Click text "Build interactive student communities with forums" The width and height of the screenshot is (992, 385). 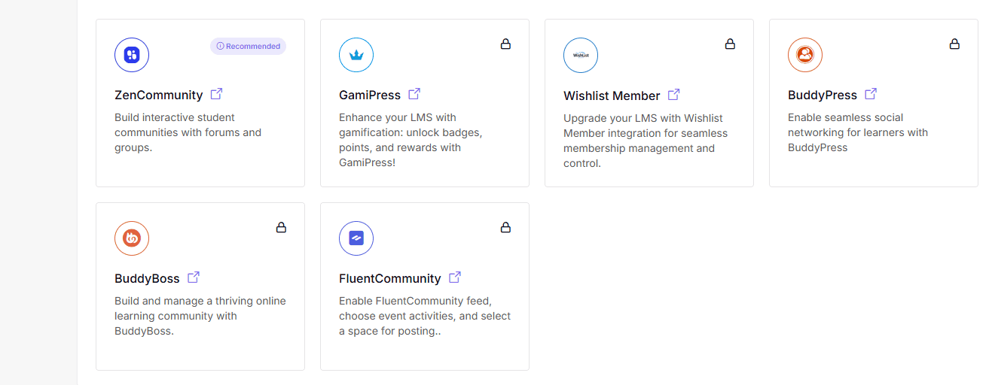coord(188,125)
